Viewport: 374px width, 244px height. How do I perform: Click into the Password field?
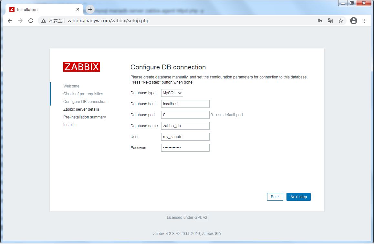pos(185,148)
